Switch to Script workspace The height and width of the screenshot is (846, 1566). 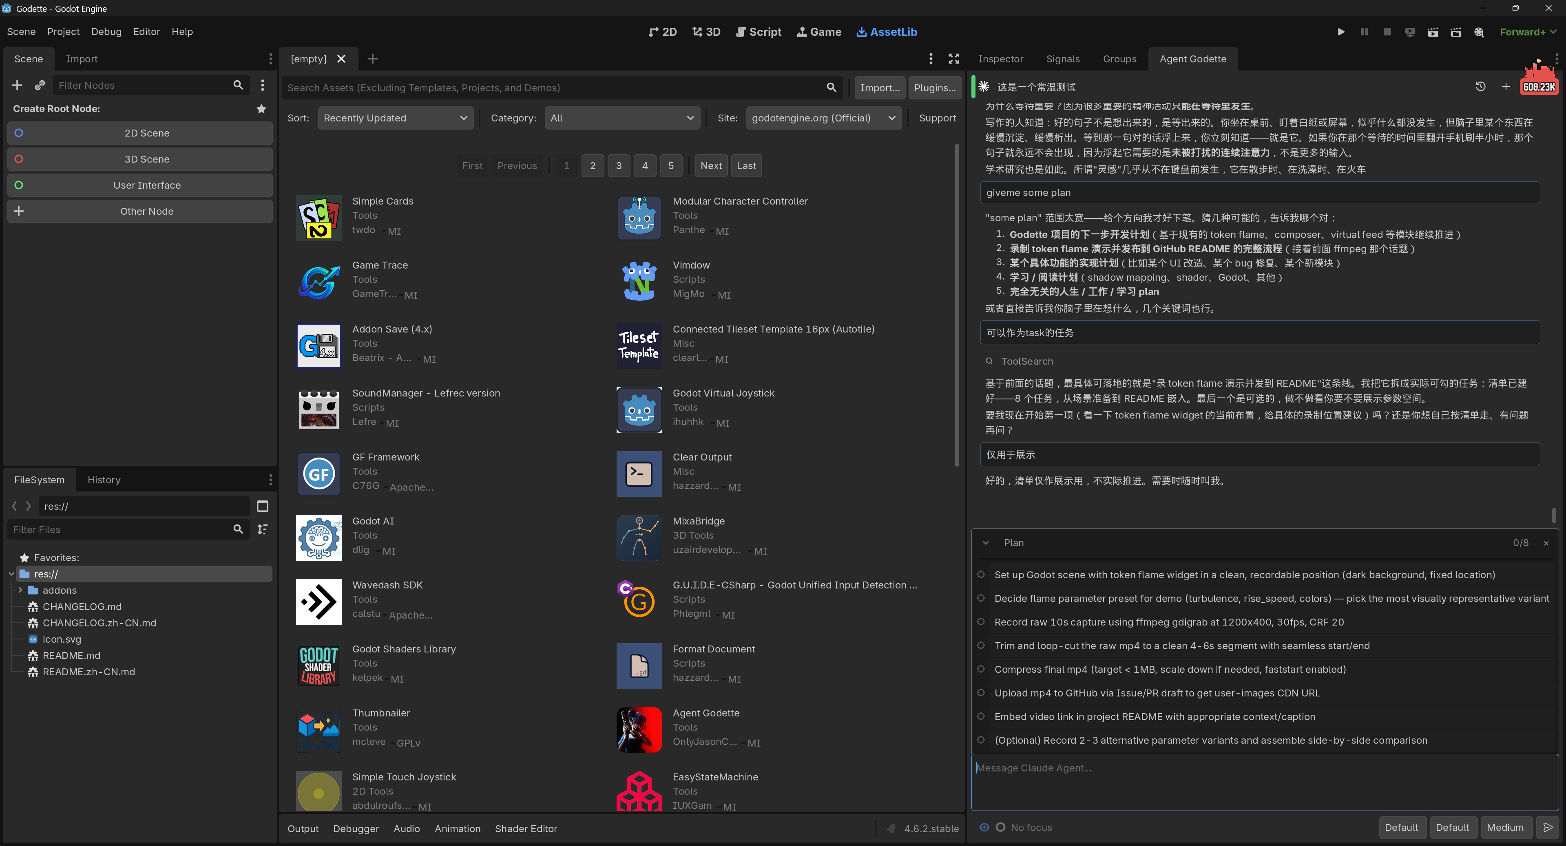[759, 31]
